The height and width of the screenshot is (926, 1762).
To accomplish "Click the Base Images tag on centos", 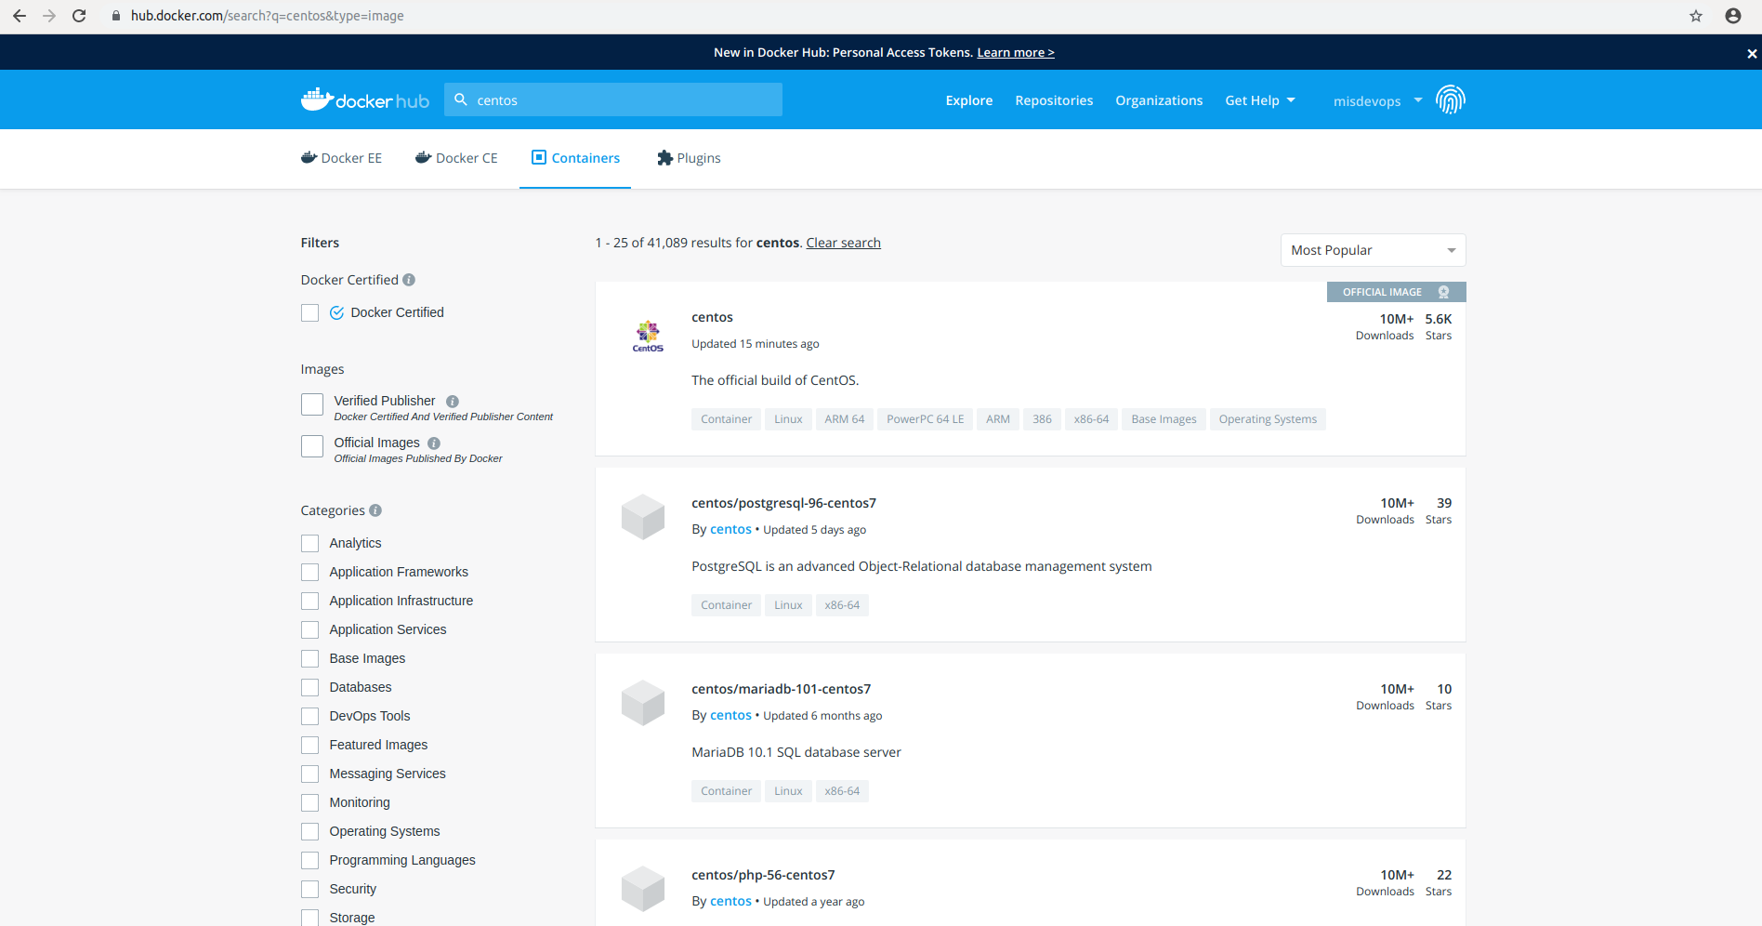I will pyautogui.click(x=1164, y=419).
